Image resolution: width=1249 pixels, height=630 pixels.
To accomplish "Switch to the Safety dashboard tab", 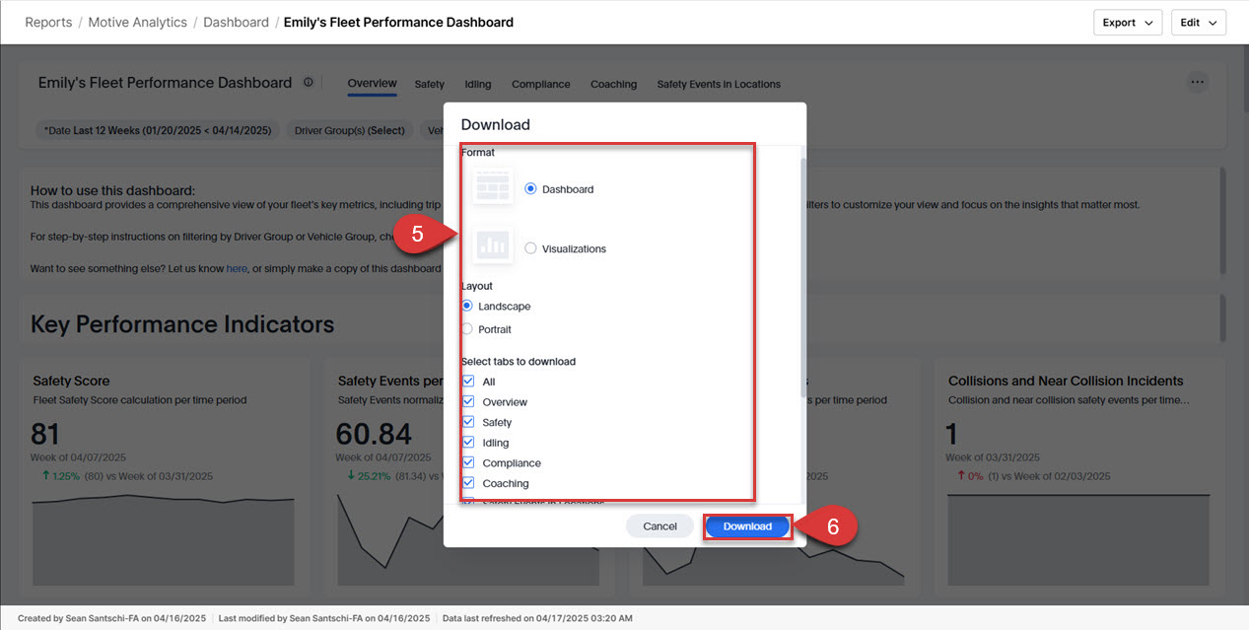I will coord(429,85).
